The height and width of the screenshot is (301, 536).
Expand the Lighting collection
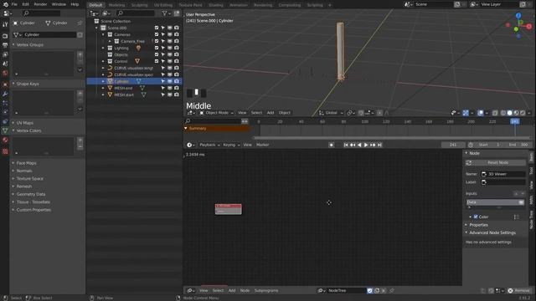(x=103, y=48)
